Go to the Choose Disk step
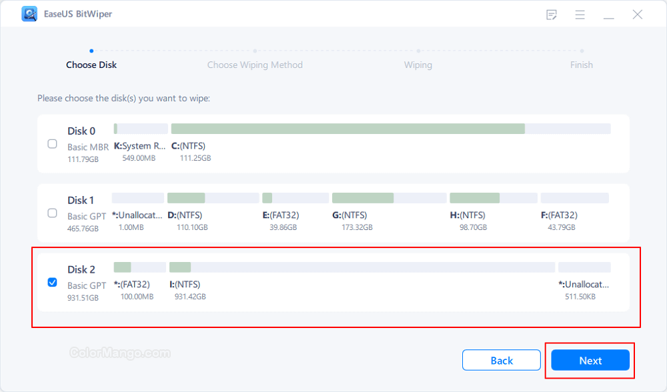Viewport: 667px width, 392px height. click(x=91, y=65)
